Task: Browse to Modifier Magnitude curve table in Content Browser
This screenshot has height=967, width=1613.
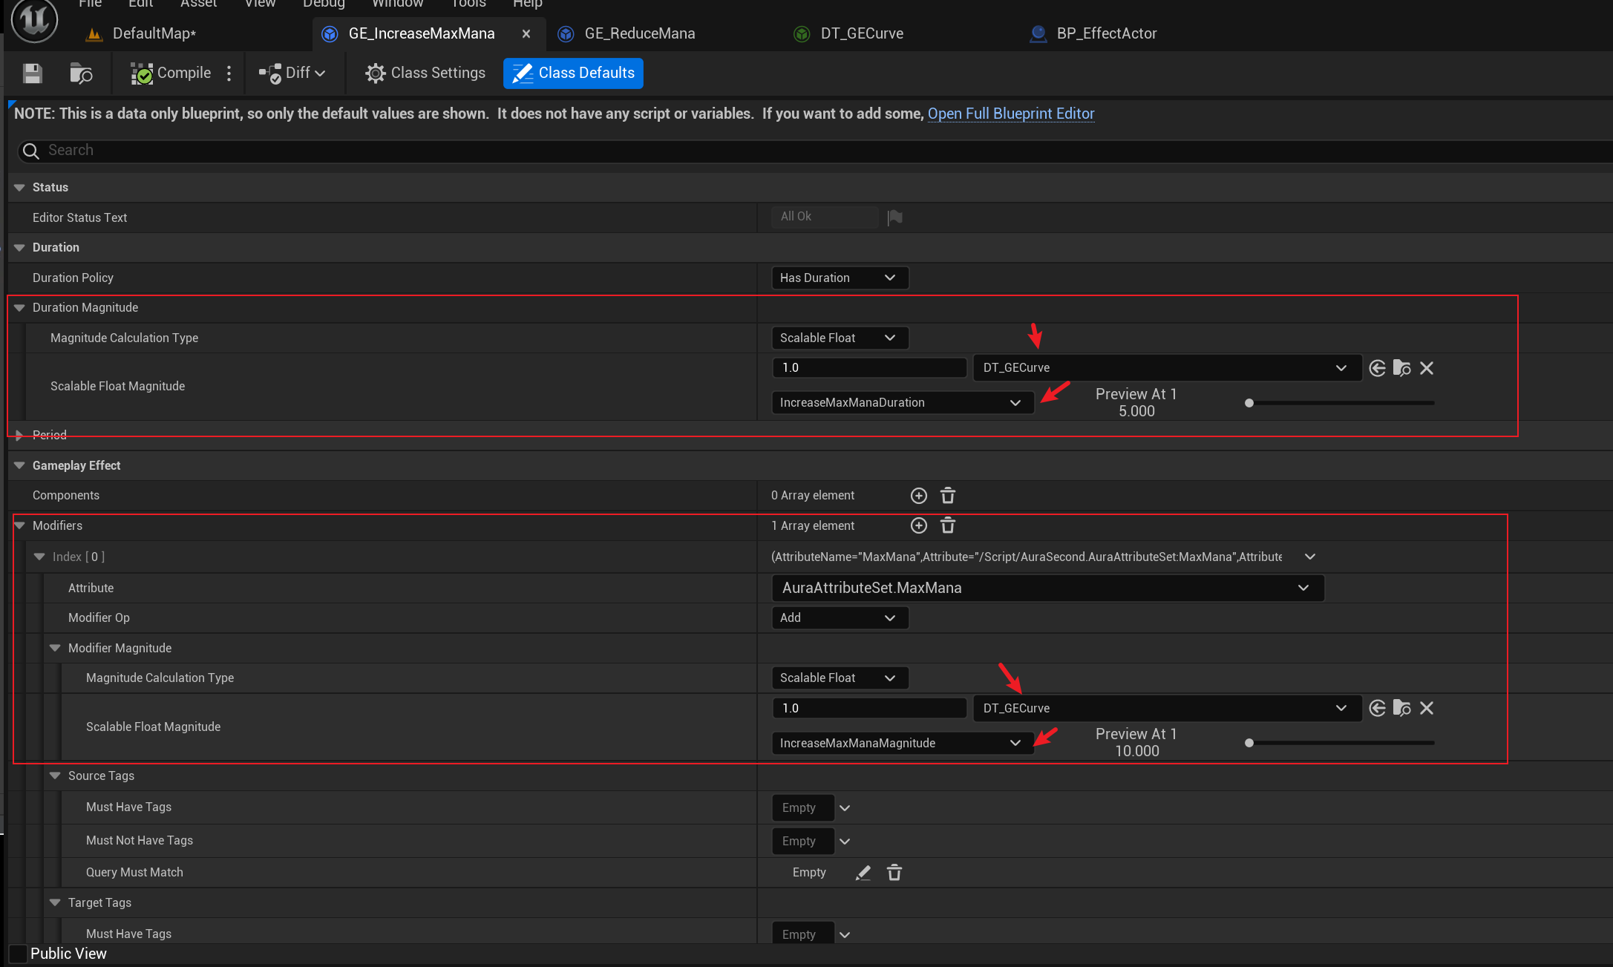Action: pyautogui.click(x=1401, y=708)
